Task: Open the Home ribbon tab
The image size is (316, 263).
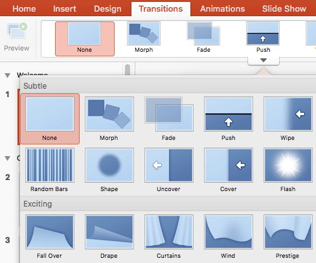Action: pyautogui.click(x=24, y=9)
